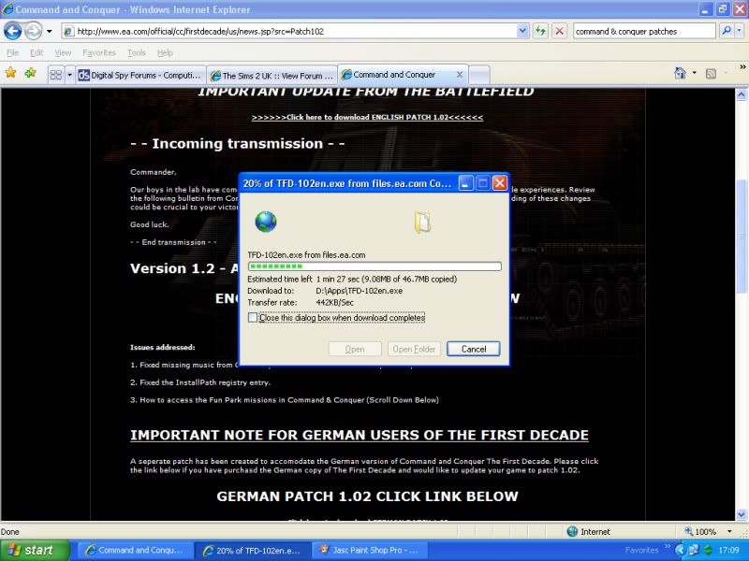Open the Favorites Center star icon

pos(11,73)
